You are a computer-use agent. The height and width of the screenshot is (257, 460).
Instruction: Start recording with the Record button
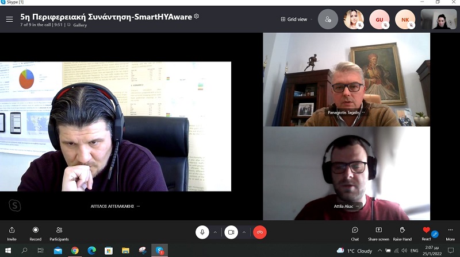point(35,230)
